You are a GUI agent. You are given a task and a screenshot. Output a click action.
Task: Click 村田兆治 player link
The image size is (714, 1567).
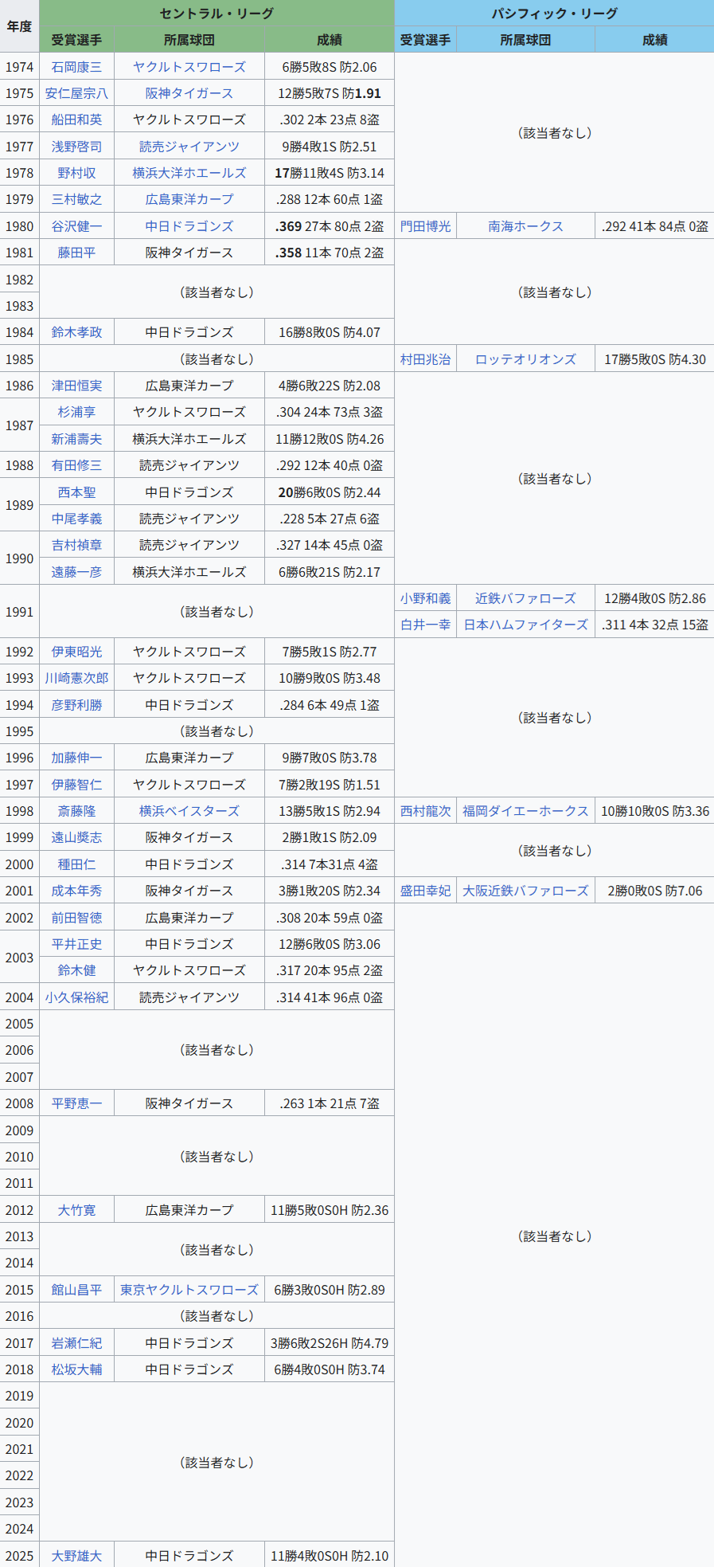point(425,359)
